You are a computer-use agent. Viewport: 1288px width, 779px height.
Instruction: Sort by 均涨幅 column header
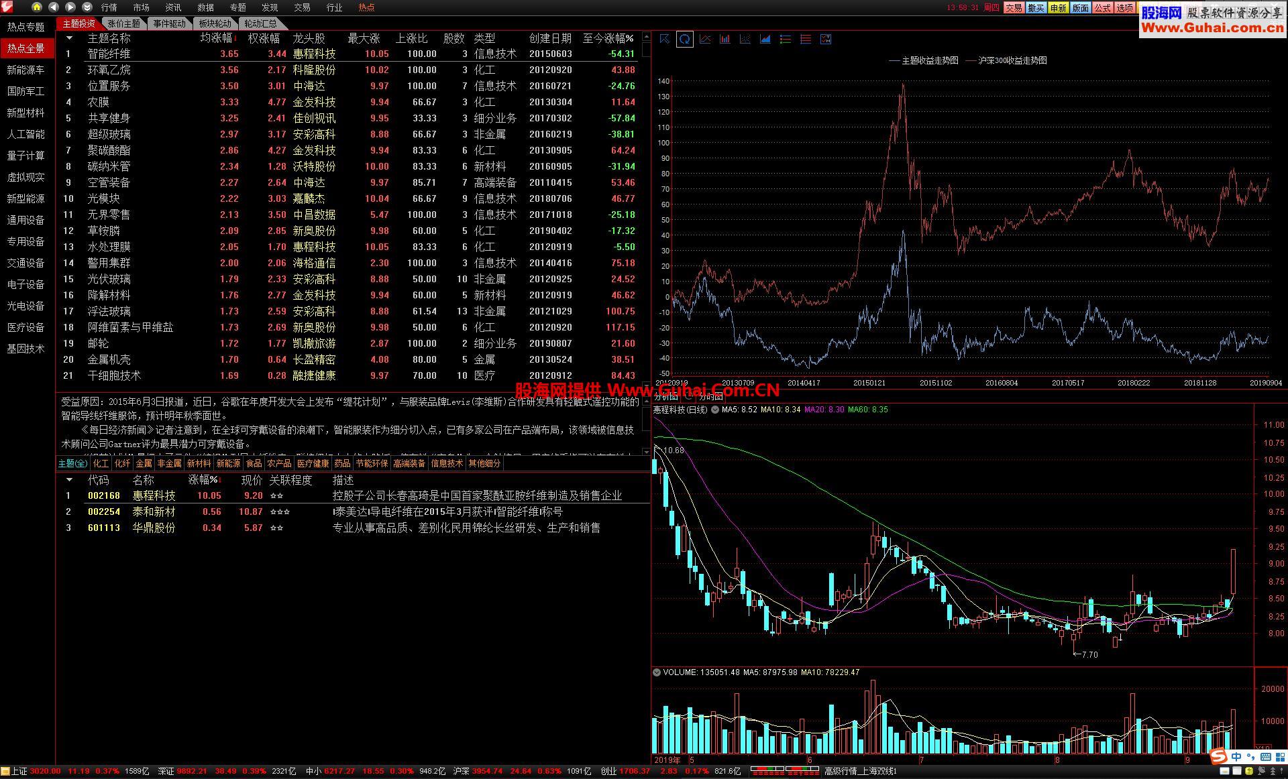(x=219, y=38)
